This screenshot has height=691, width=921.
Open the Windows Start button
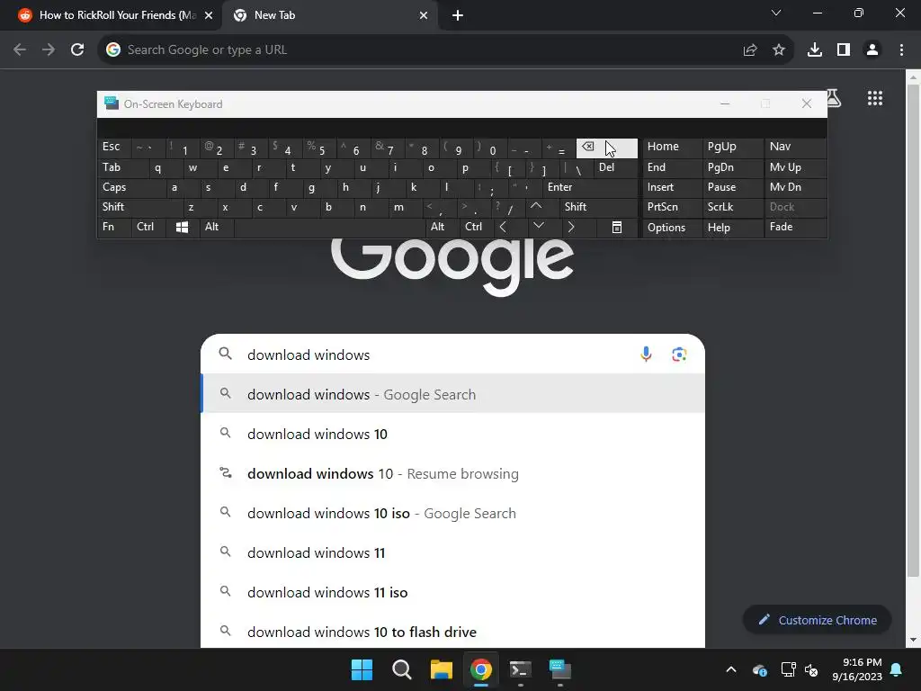362,669
